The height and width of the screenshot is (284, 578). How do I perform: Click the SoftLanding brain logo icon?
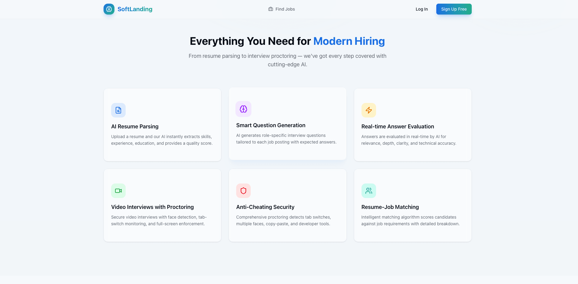[x=109, y=9]
